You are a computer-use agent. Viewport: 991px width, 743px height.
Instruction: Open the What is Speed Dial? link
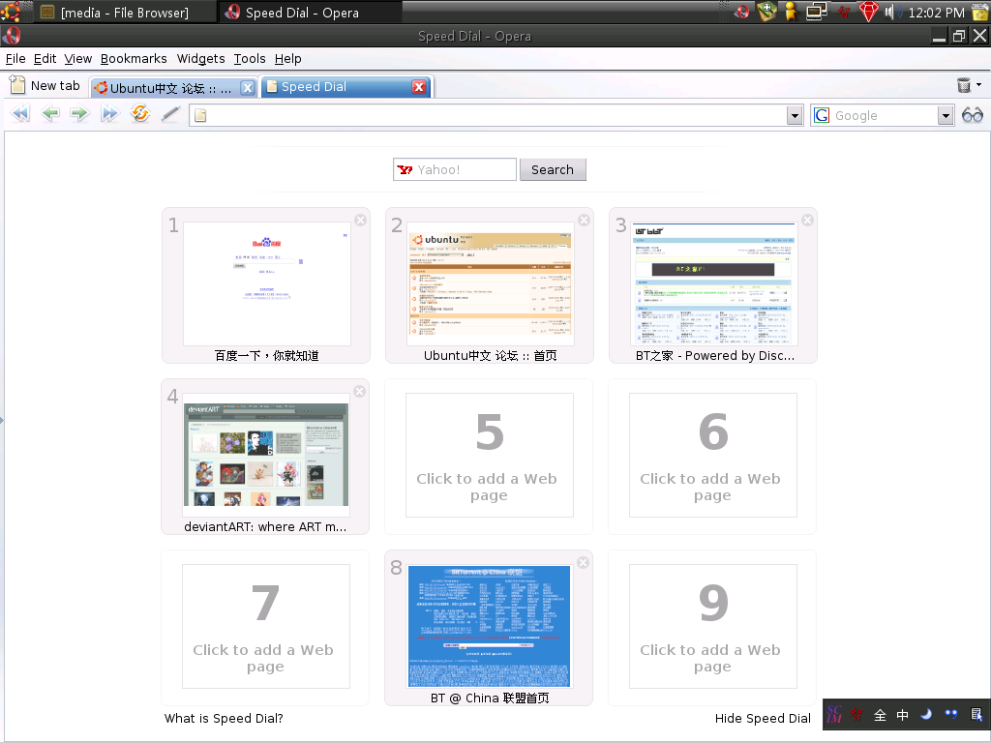224,719
